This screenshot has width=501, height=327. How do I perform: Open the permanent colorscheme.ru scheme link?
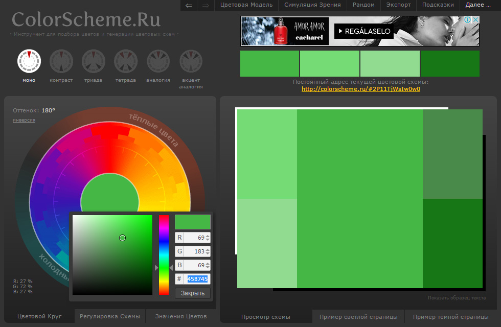(x=360, y=89)
